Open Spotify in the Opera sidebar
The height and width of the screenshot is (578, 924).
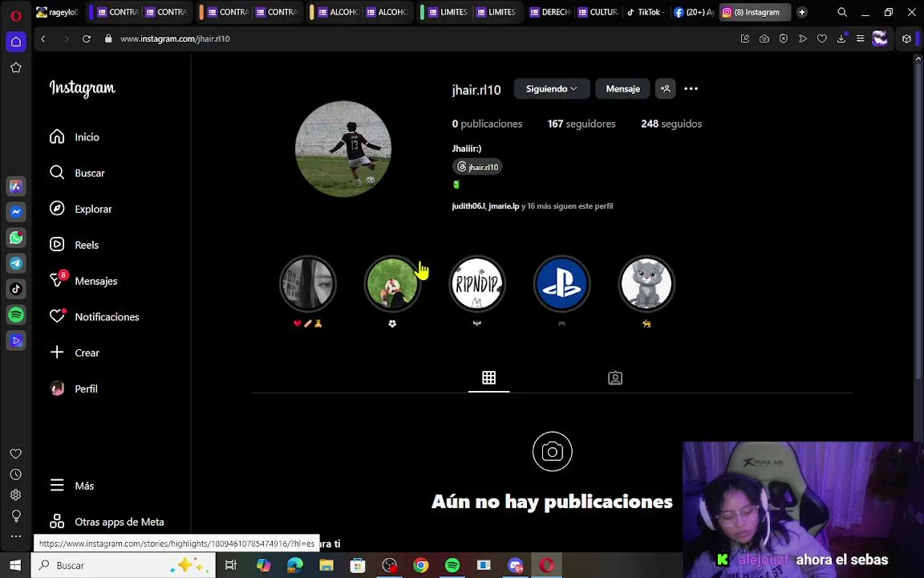(x=16, y=315)
